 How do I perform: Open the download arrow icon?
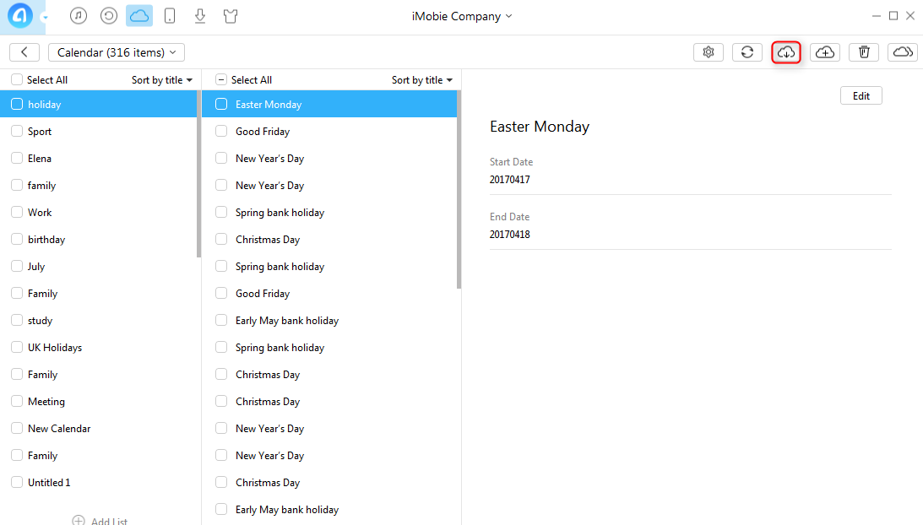coord(200,16)
